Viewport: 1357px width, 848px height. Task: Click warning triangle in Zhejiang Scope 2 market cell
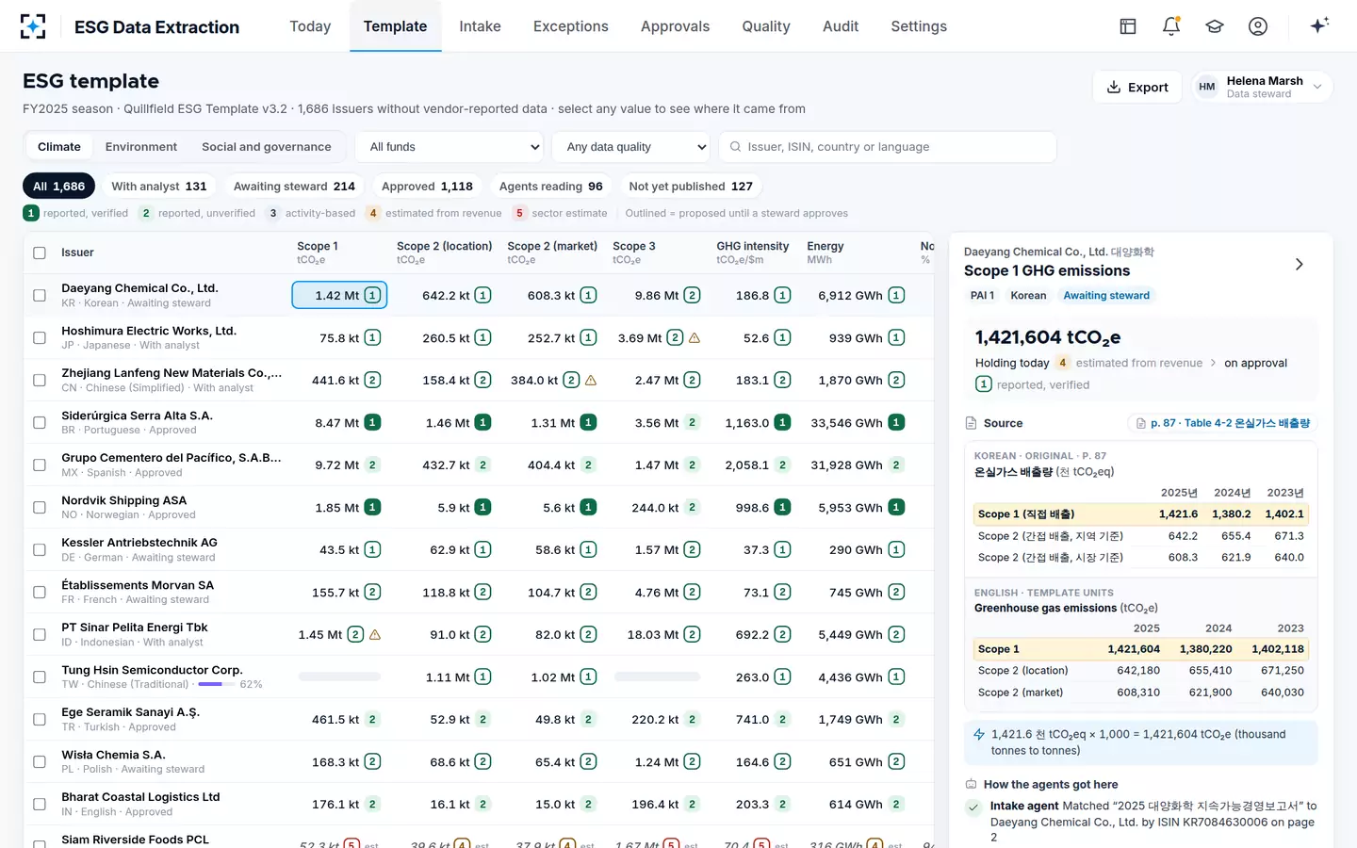(x=591, y=381)
